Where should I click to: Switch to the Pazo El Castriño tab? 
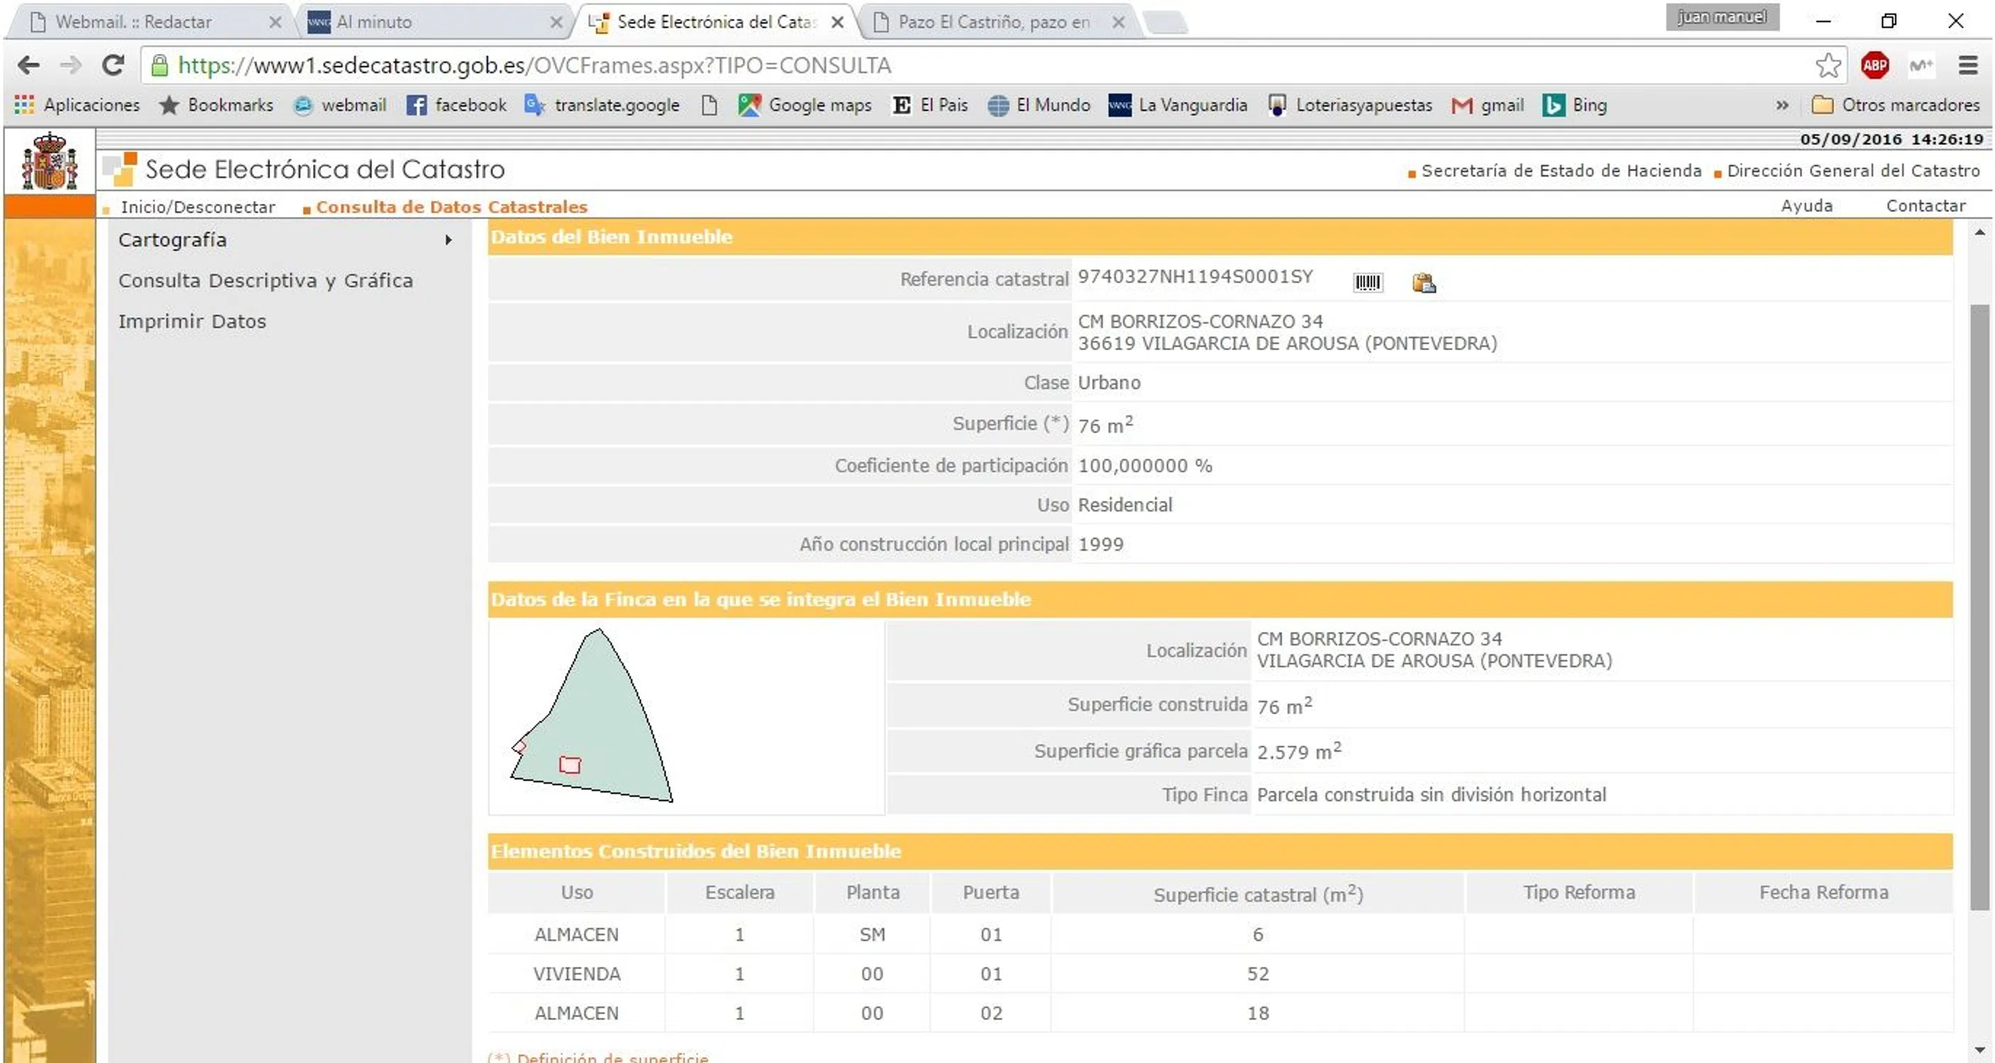[993, 22]
